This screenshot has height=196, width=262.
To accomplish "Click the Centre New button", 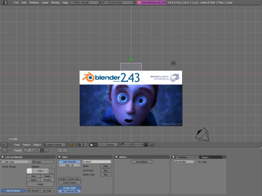I will [74, 179].
